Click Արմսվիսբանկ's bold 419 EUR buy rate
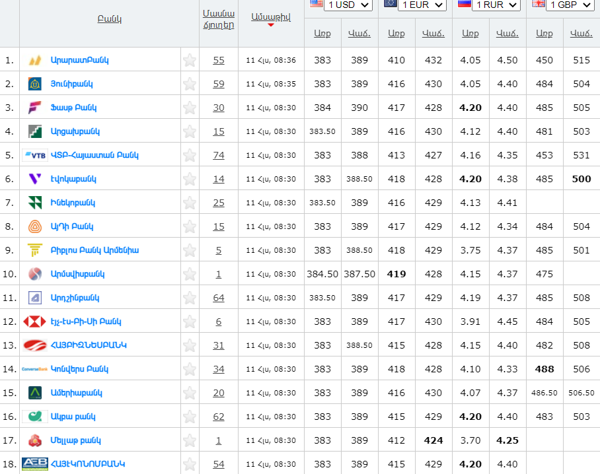The image size is (600, 474). point(396,274)
